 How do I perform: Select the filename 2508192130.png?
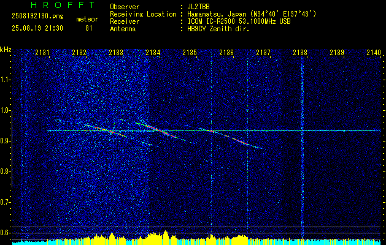click(x=37, y=17)
